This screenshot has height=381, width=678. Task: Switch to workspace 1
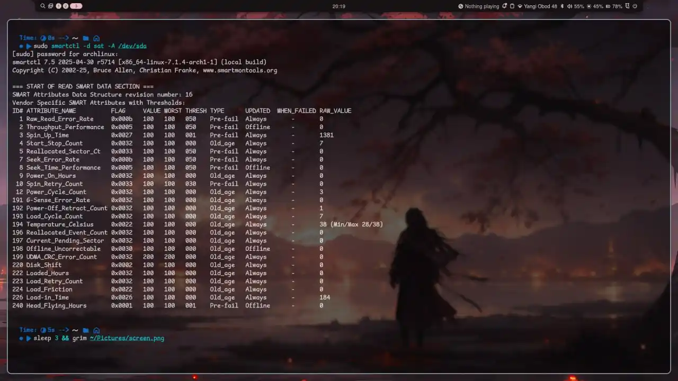point(58,6)
